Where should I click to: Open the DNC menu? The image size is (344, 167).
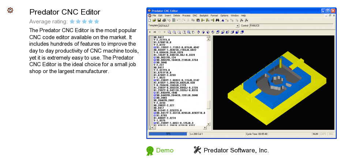pos(195,16)
